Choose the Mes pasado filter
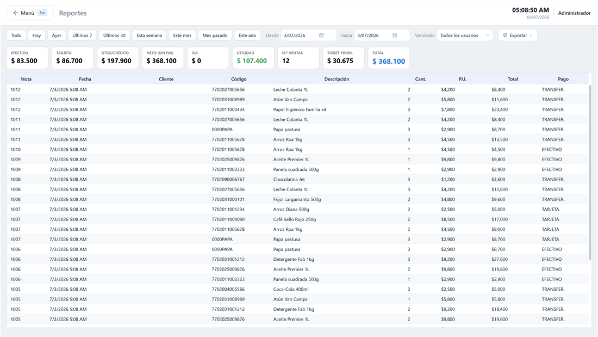This screenshot has height=337, width=598. tap(215, 35)
